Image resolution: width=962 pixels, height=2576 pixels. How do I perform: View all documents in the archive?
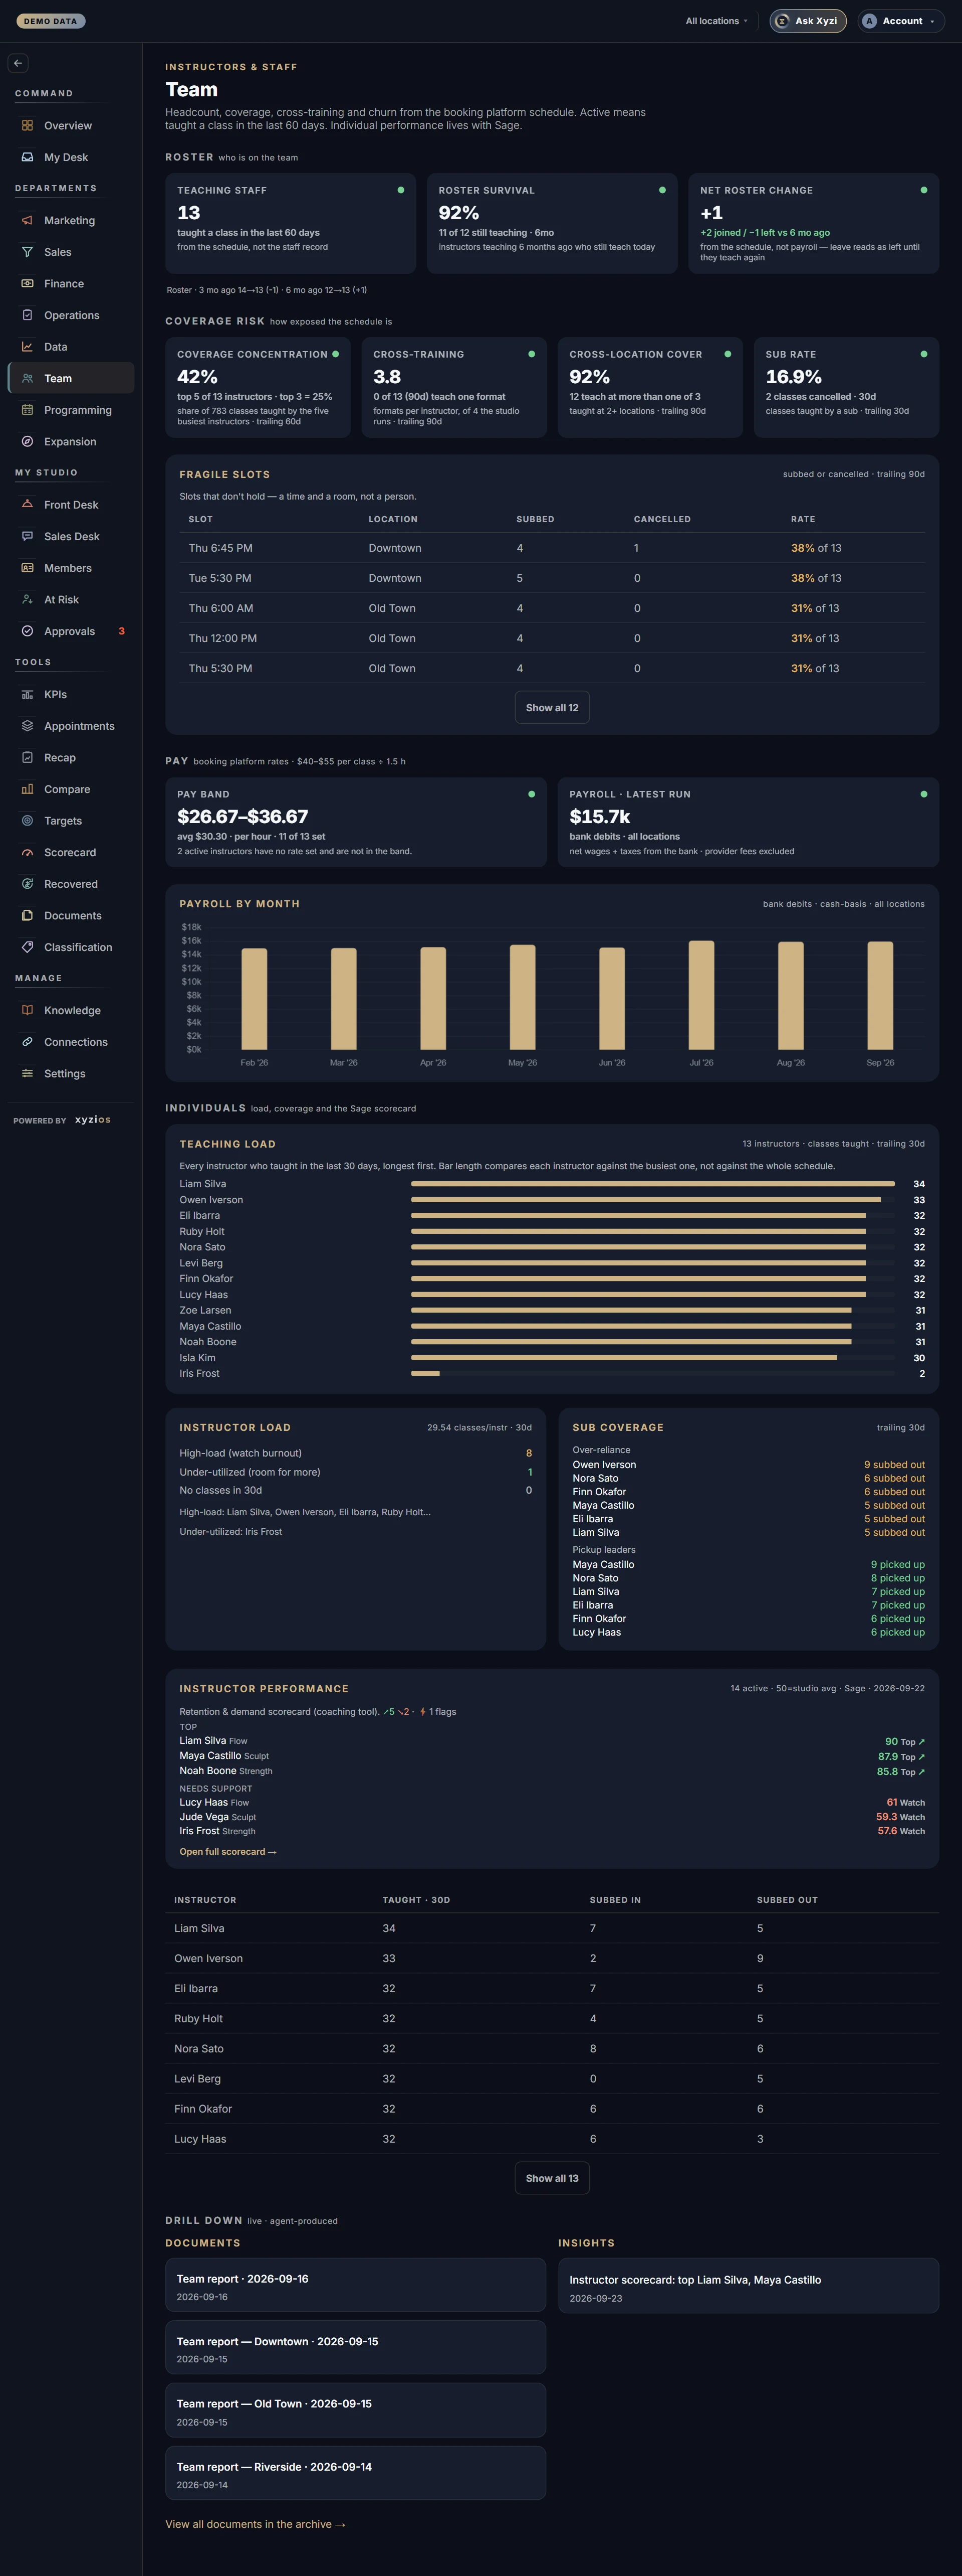pyautogui.click(x=255, y=2524)
